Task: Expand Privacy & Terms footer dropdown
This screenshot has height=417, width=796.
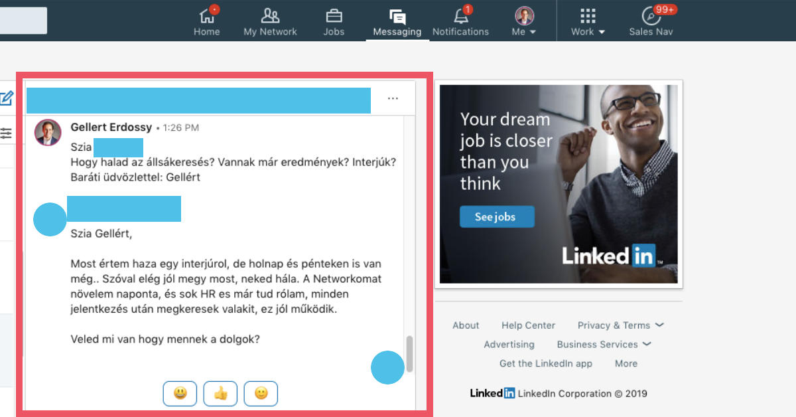Action: [620, 325]
